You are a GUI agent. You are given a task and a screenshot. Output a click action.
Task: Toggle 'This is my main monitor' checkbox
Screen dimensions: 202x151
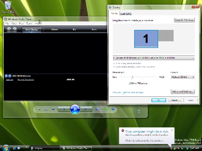tap(114, 63)
